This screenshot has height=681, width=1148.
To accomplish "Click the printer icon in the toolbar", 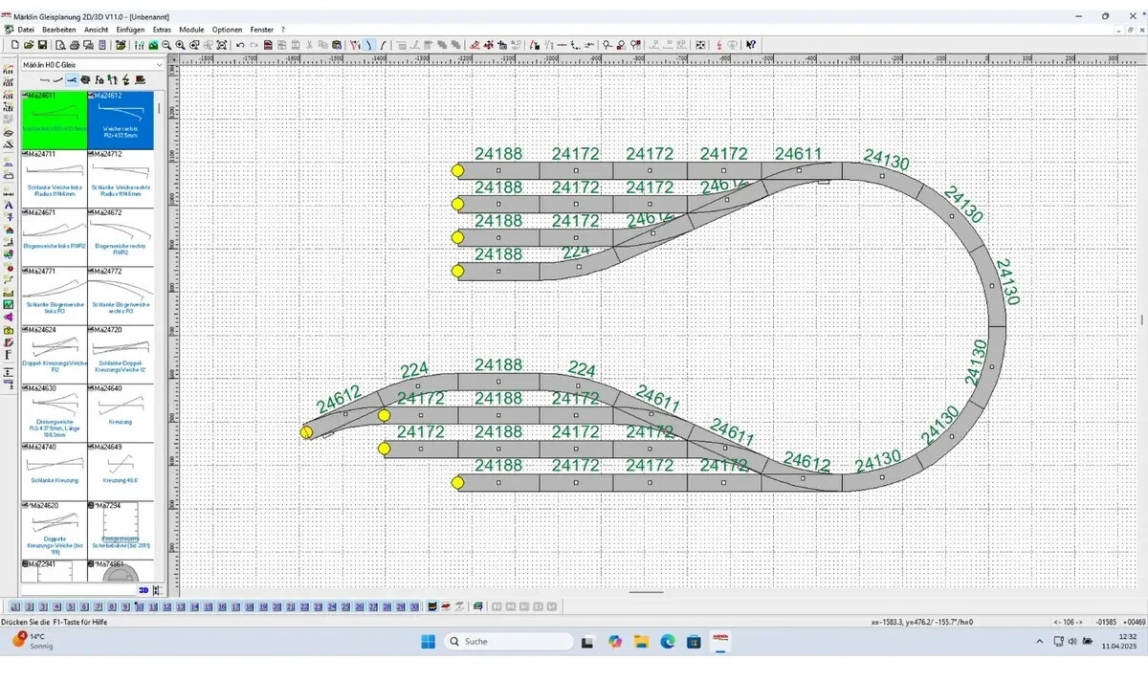I will point(75,45).
